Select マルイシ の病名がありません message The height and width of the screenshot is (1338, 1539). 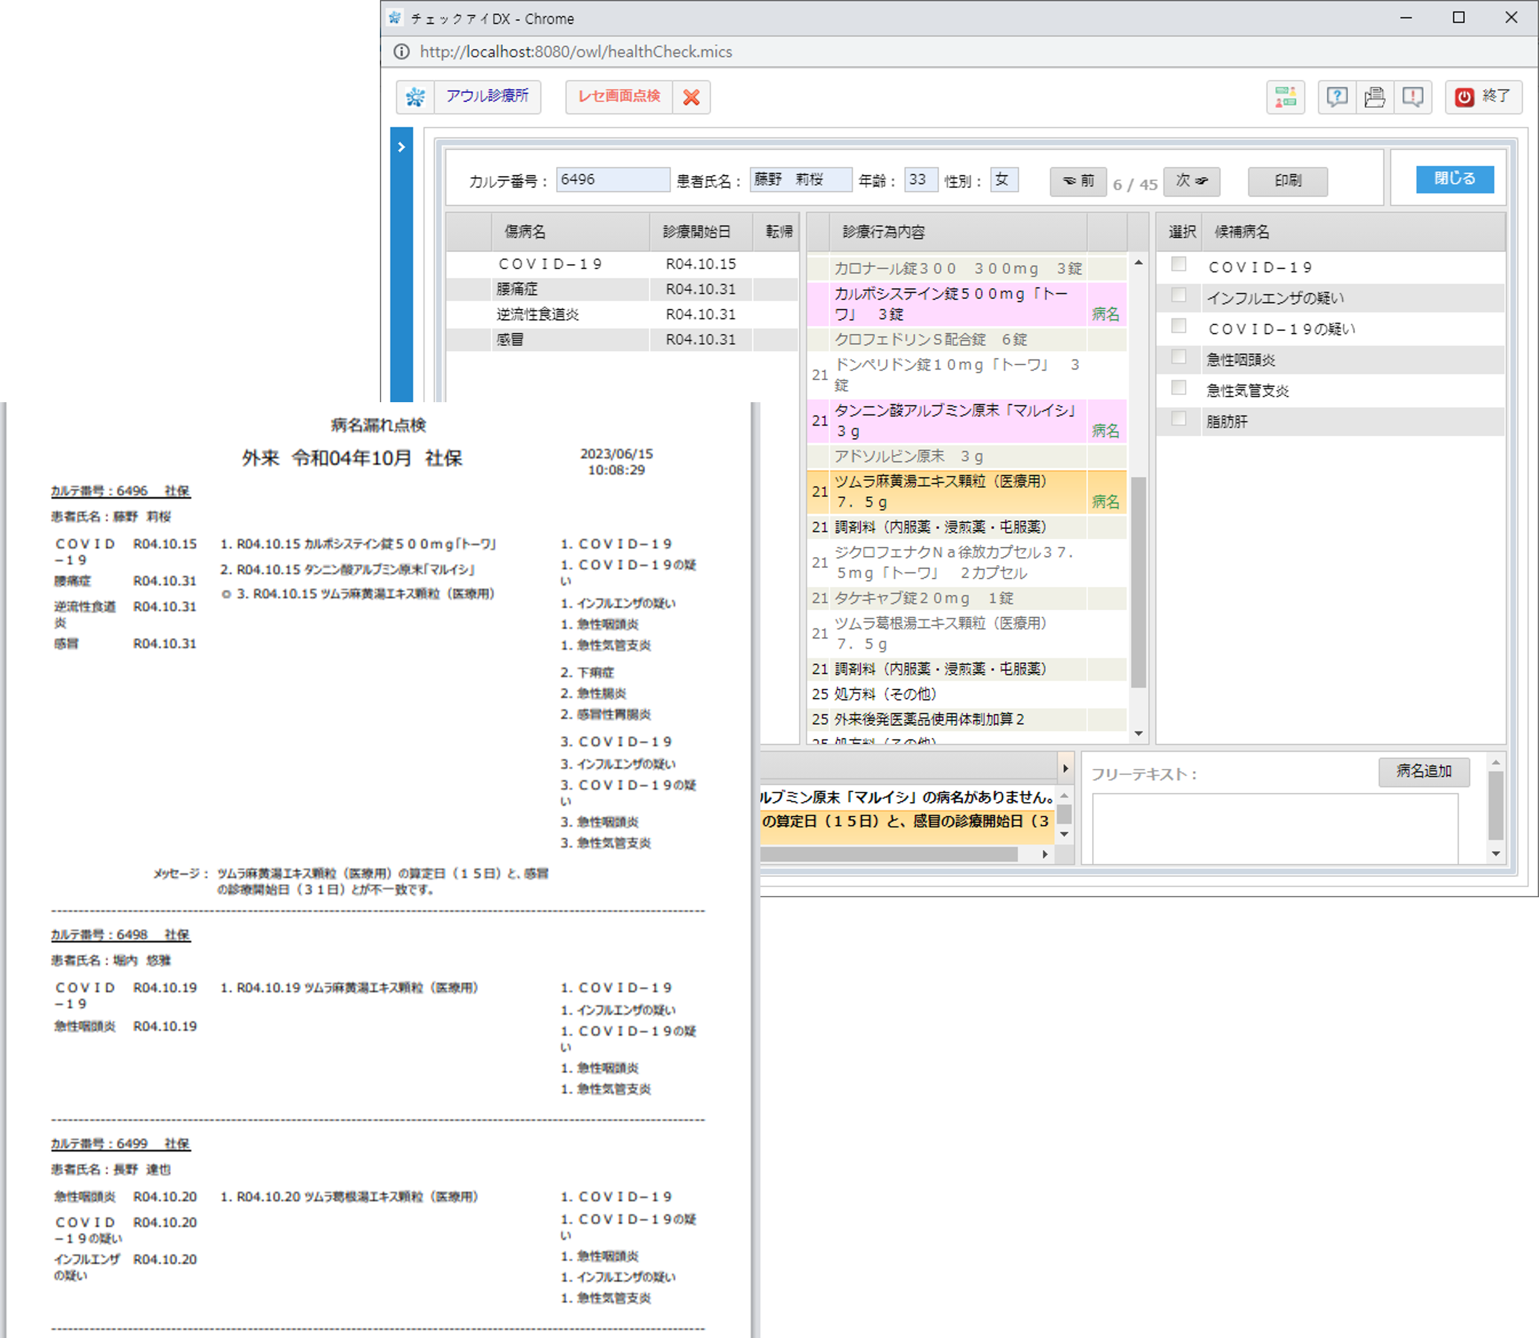906,797
